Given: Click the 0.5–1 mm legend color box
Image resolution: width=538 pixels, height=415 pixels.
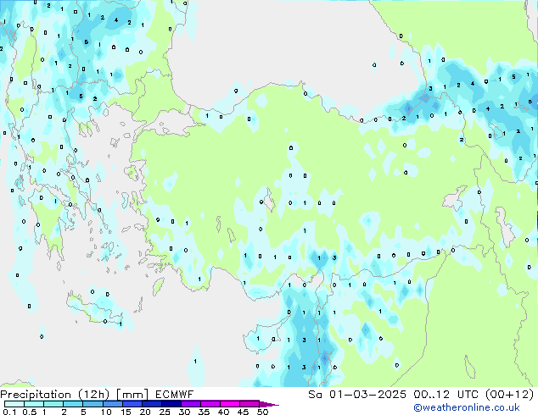Looking at the screenshot, I should click(34, 404).
